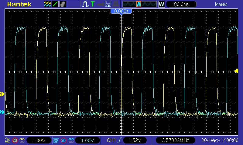Click the grayed-out key lock icon

tap(101, 5)
